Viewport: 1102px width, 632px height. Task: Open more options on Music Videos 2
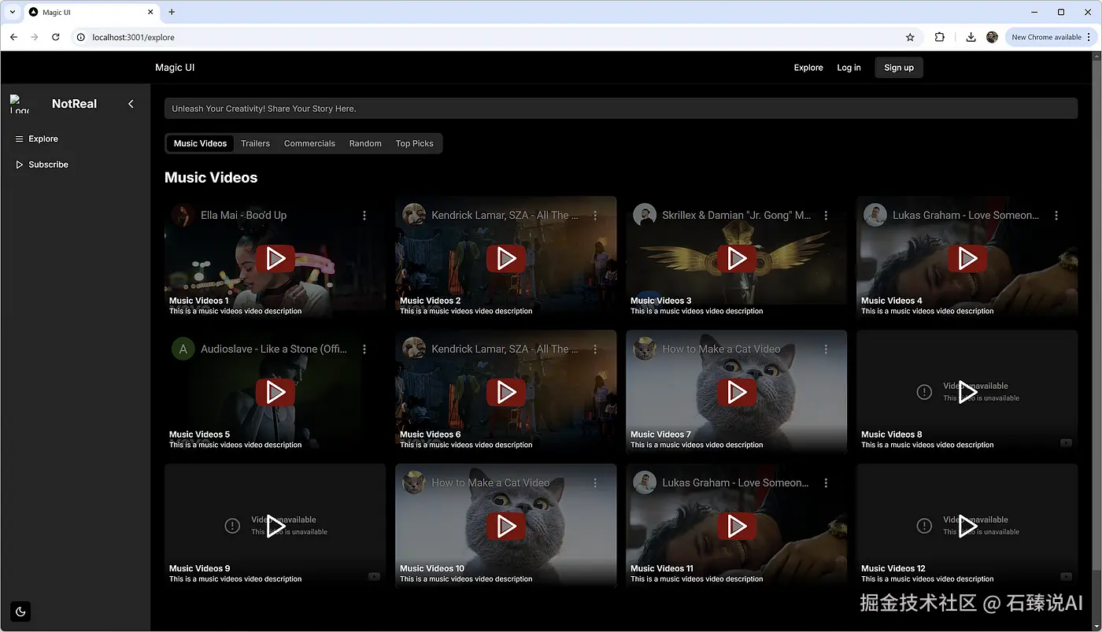point(595,215)
